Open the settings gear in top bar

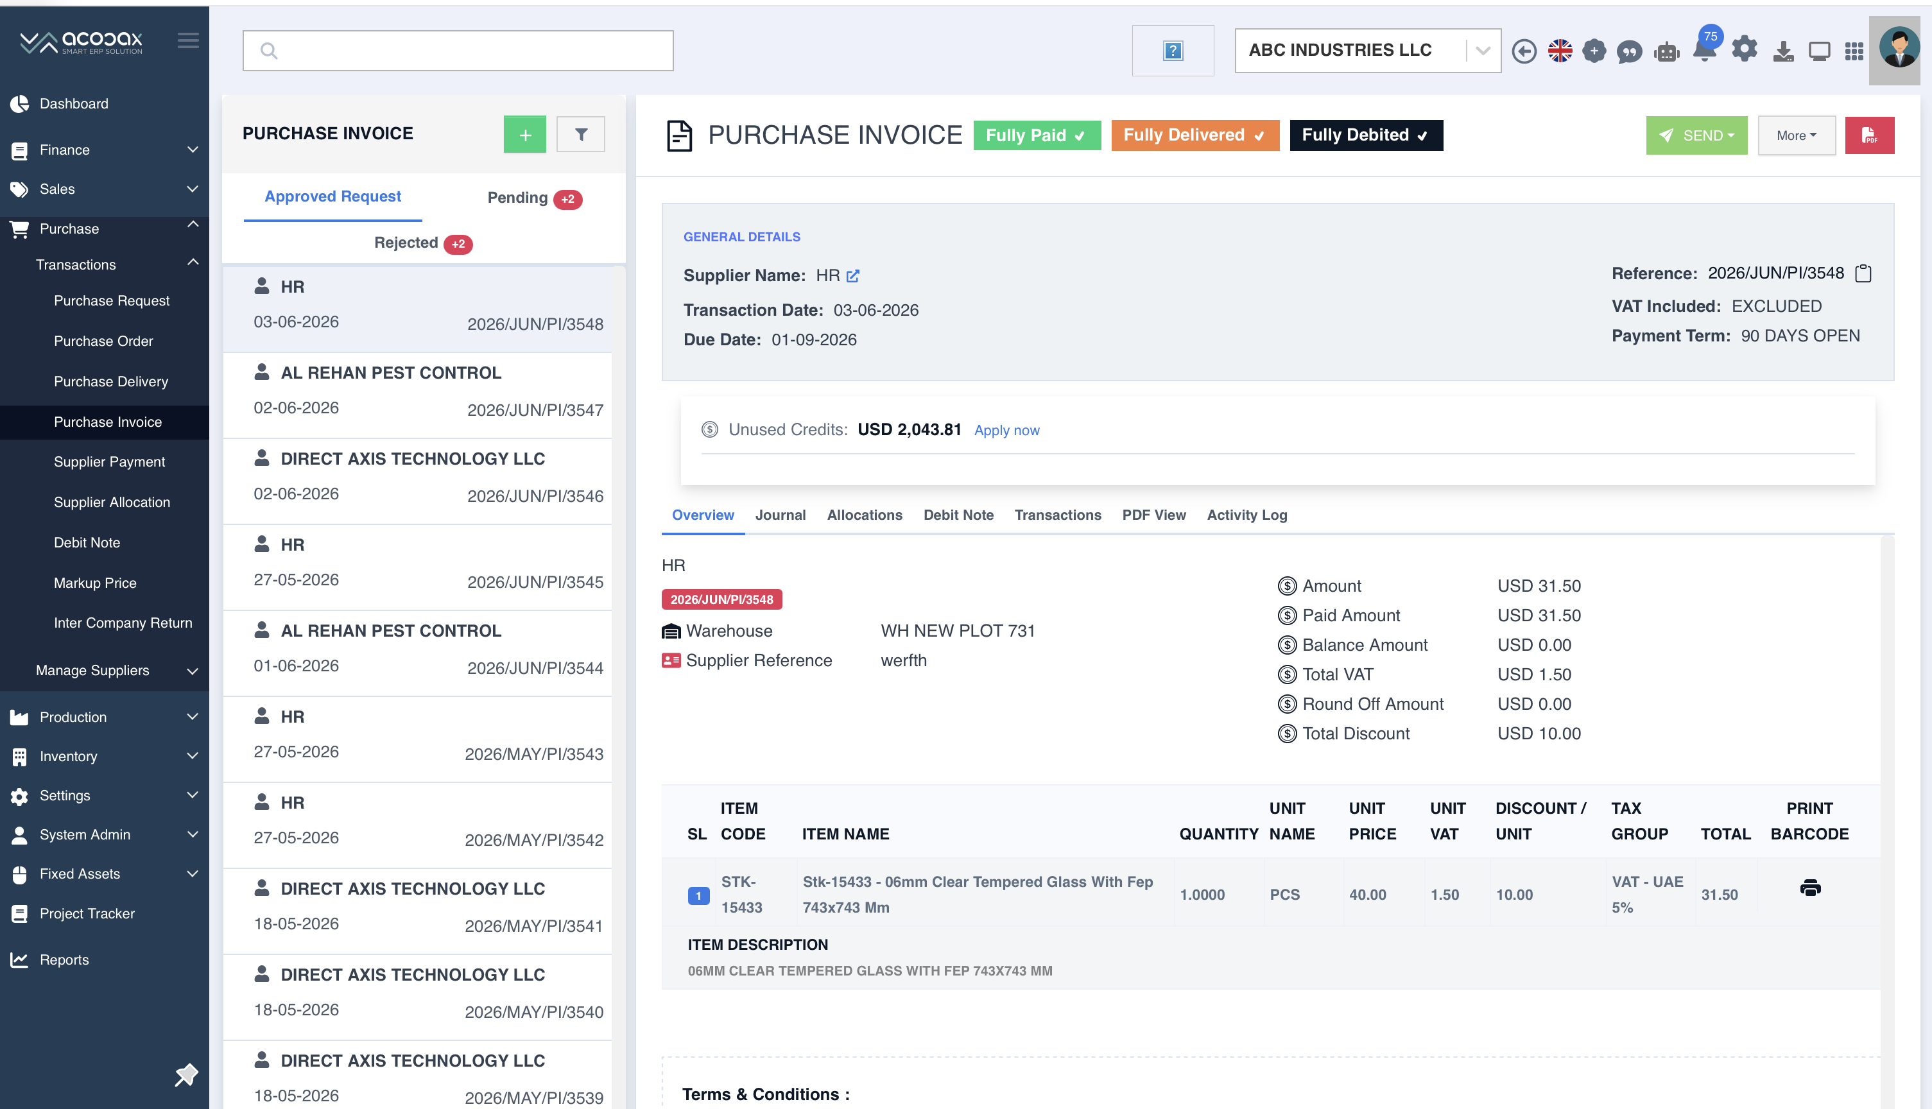tap(1744, 49)
